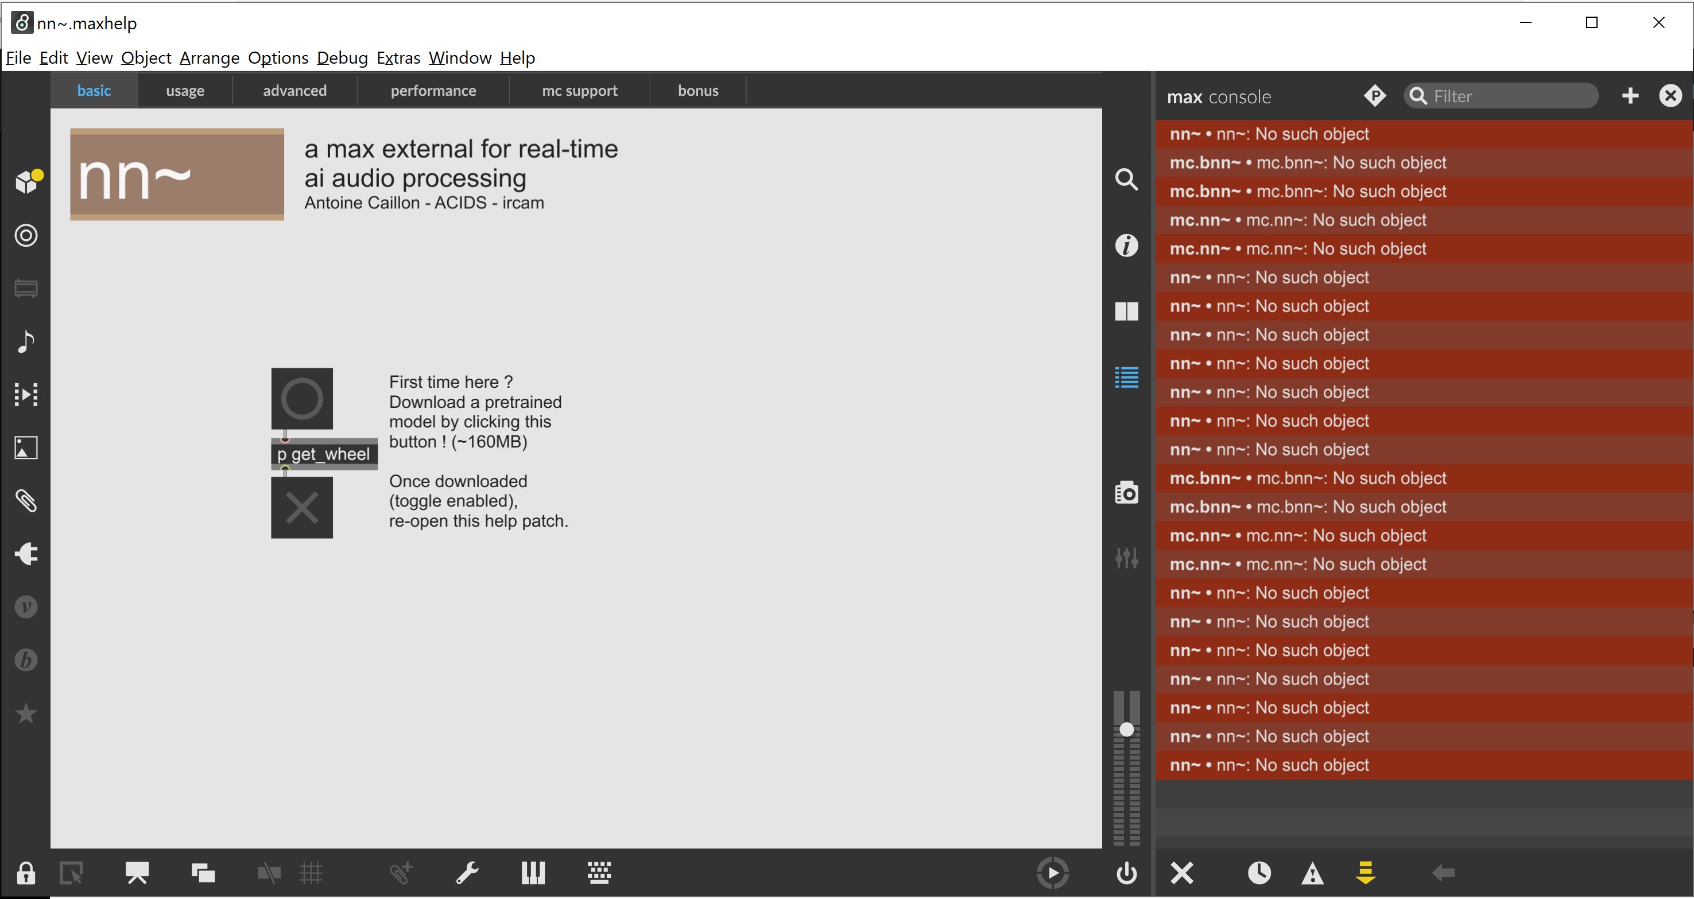
Task: Toggle console auto-scroll yellow arrow icon
Action: (1366, 873)
